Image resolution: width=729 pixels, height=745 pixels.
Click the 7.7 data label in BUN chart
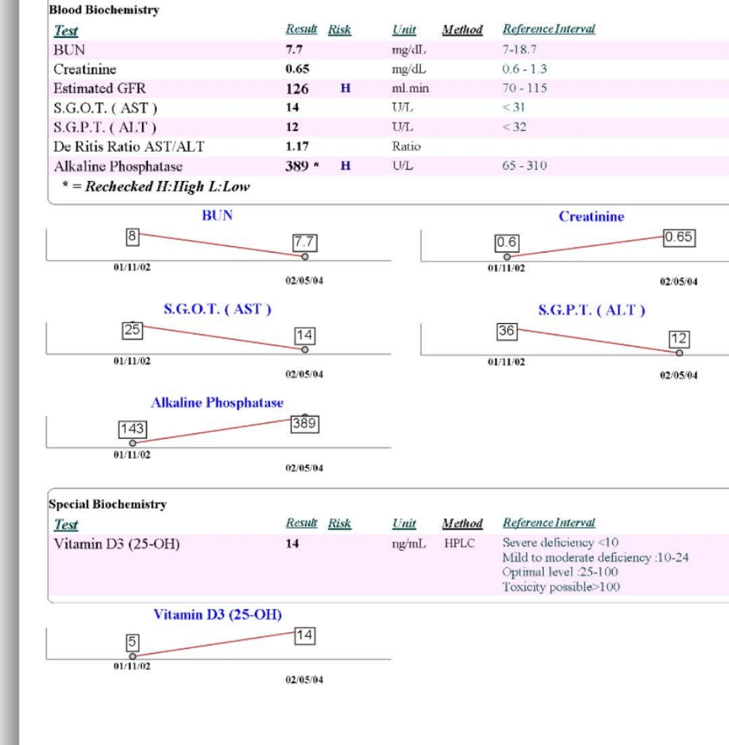[x=304, y=242]
